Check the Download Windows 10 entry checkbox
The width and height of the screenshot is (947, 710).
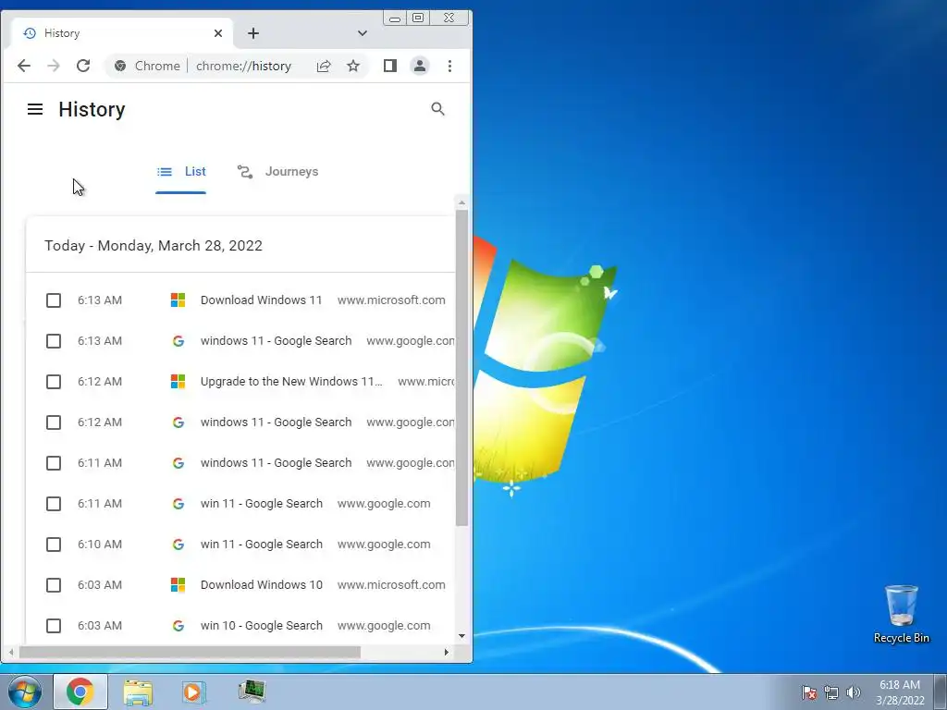[54, 585]
